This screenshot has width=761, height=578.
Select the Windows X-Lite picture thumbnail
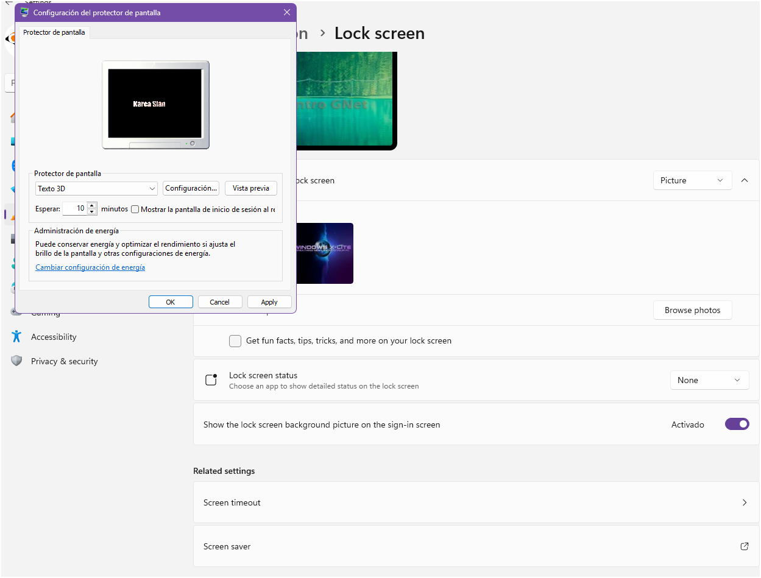pyautogui.click(x=324, y=253)
